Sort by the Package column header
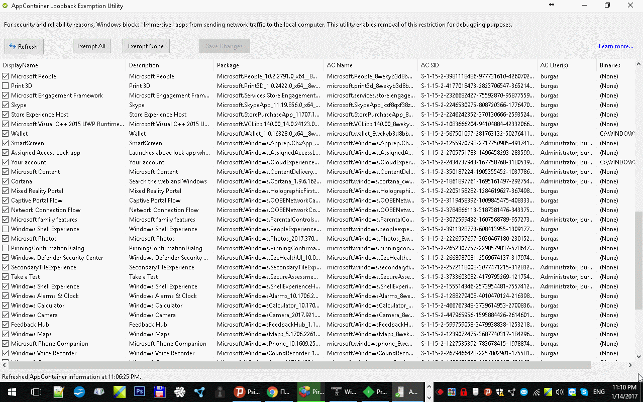 269,65
